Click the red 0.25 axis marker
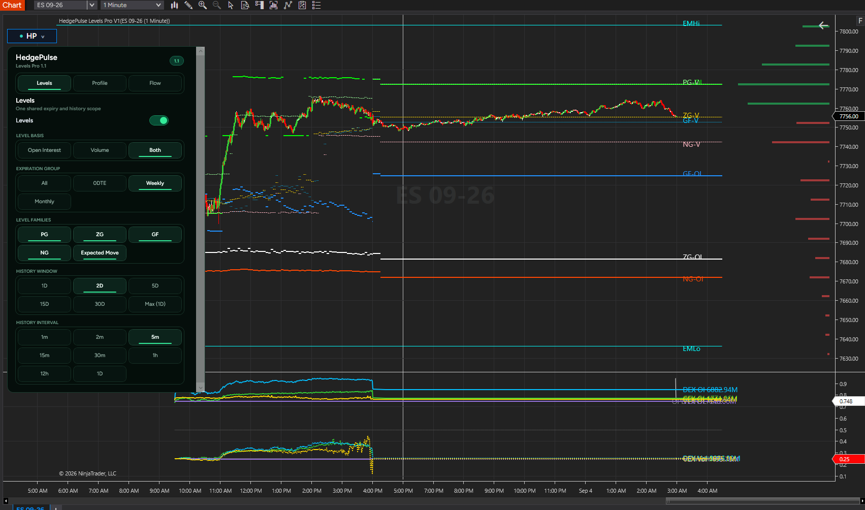This screenshot has height=510, width=865. (x=849, y=459)
